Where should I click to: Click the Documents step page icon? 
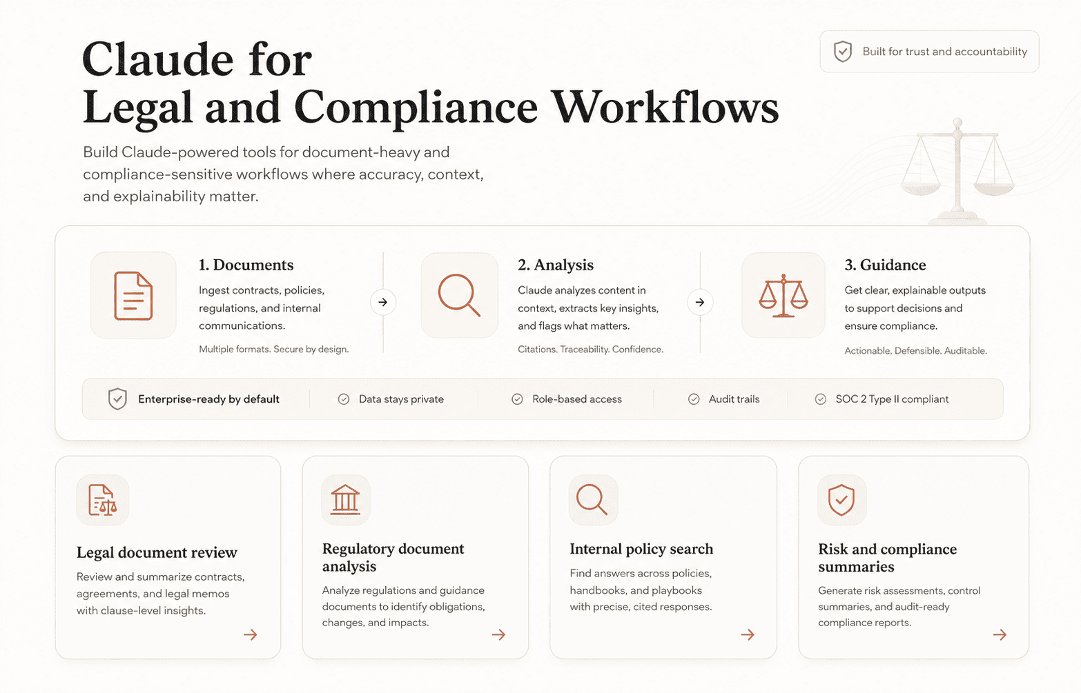tap(133, 296)
